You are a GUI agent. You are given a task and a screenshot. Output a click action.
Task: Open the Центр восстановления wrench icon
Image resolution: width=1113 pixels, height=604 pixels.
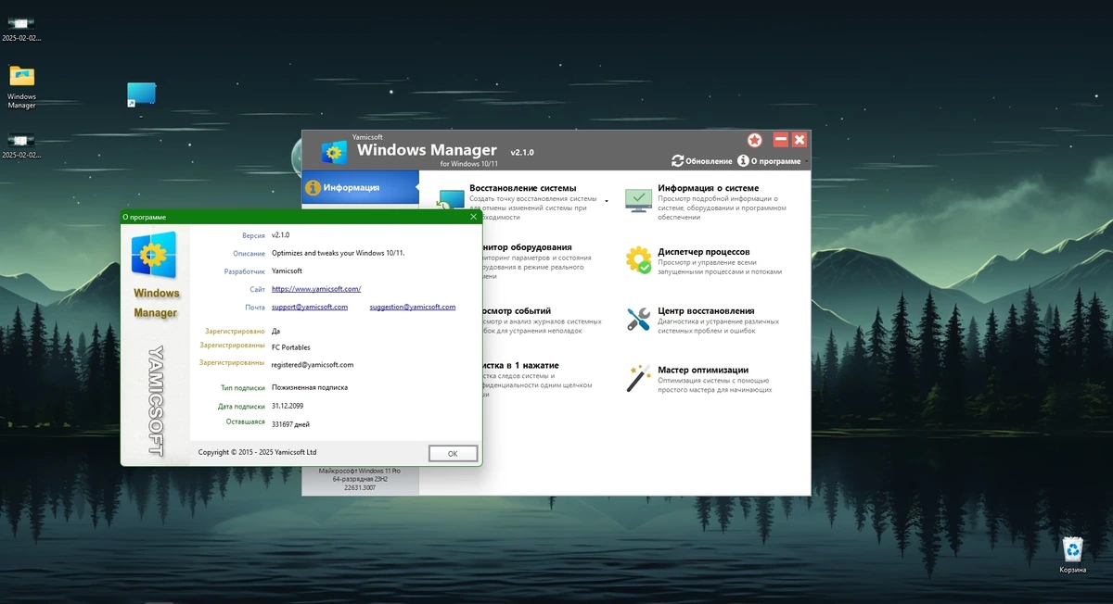(638, 320)
